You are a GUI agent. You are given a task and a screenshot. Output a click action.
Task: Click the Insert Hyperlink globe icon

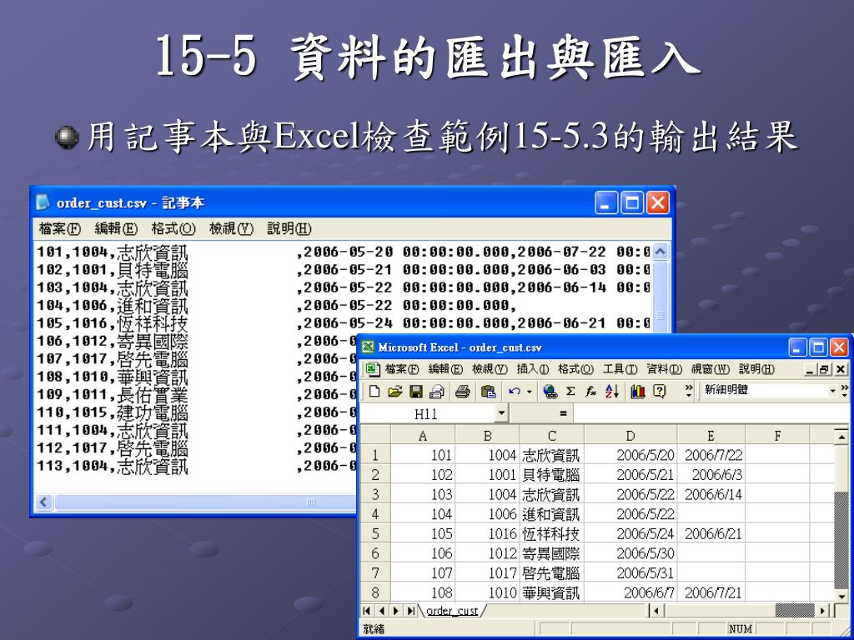click(x=550, y=391)
